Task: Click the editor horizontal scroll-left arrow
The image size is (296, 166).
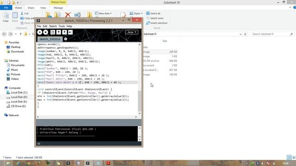Action: coord(38,117)
